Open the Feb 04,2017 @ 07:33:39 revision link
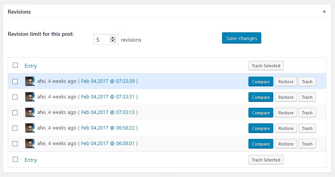335x177 pixels. click(108, 81)
